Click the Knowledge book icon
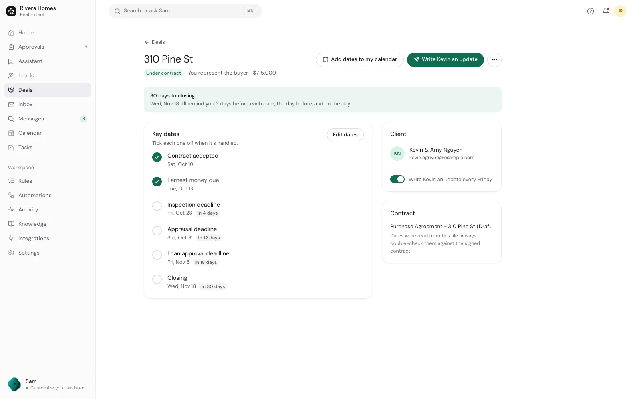Image resolution: width=639 pixels, height=399 pixels. pos(11,224)
